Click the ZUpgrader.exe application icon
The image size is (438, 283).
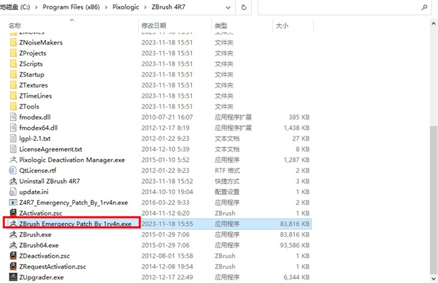coord(13,277)
